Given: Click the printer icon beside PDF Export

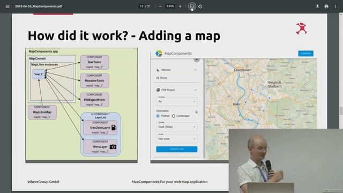Looking at the screenshot, I should click(x=158, y=90).
